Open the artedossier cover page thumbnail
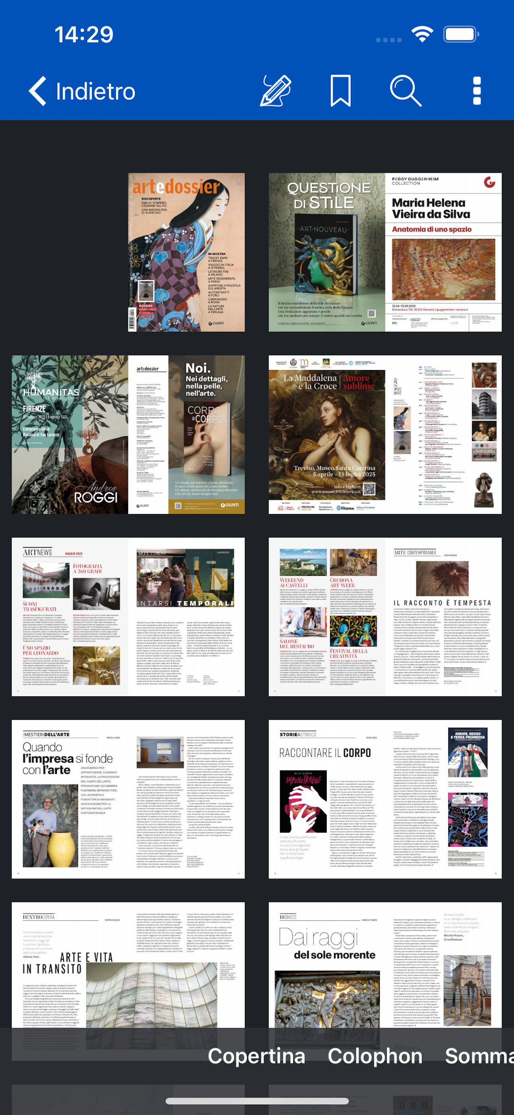Screen dimensions: 514x1115 pos(186,252)
